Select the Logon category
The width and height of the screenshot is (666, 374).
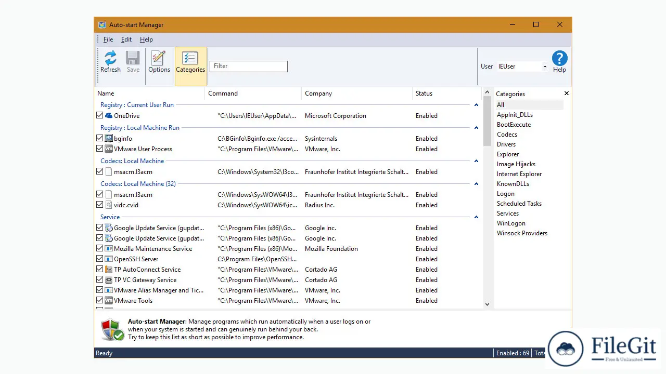click(x=505, y=194)
